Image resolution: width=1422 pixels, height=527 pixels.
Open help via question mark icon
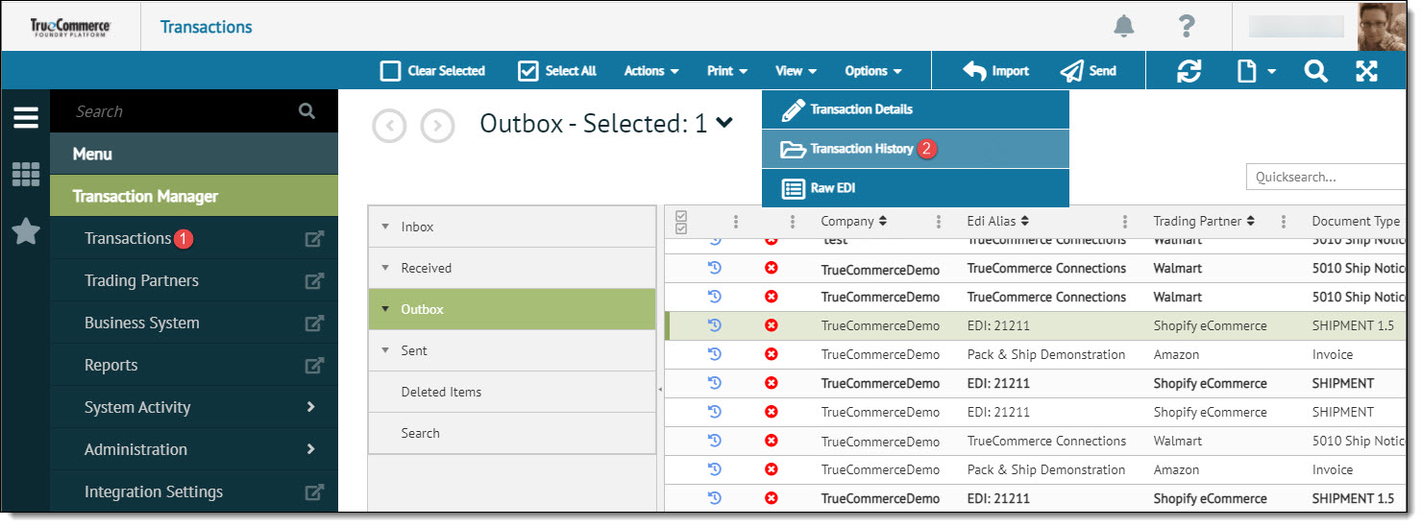tap(1187, 27)
